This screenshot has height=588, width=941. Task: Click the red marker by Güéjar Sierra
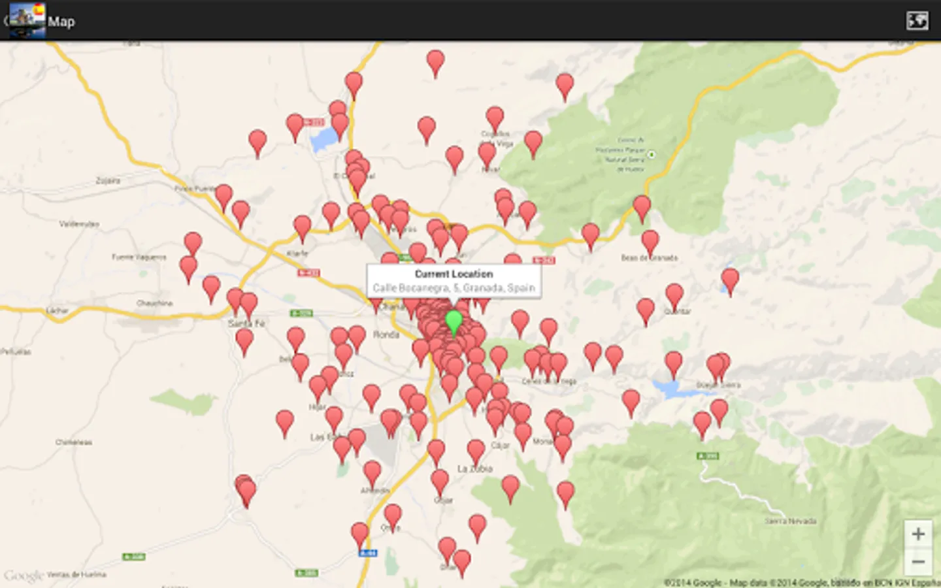click(716, 363)
